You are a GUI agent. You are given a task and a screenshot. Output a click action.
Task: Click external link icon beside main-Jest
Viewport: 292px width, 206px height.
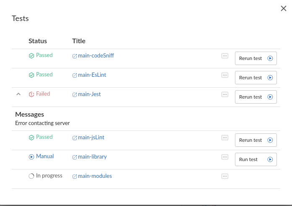coord(75,94)
